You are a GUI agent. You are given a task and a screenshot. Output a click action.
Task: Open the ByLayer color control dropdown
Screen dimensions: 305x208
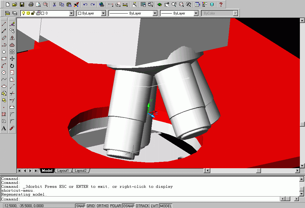(x=103, y=13)
